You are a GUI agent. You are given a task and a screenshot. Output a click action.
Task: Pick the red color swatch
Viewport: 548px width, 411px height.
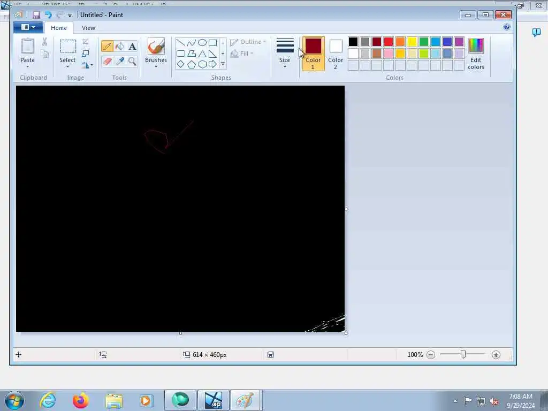[x=389, y=42]
